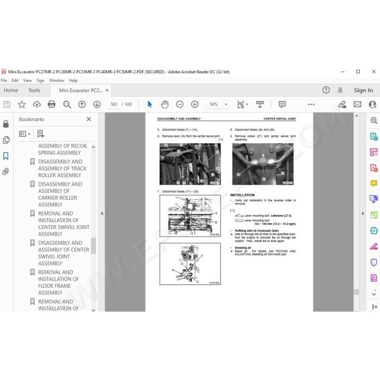The image size is (380, 380).
Task: Add a comment note icon
Action: pos(282,104)
